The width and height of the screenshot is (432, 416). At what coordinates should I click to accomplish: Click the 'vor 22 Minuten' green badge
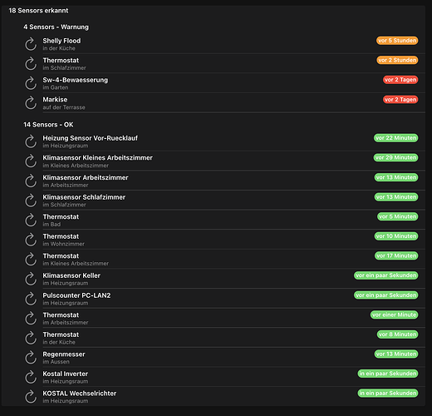click(x=395, y=138)
